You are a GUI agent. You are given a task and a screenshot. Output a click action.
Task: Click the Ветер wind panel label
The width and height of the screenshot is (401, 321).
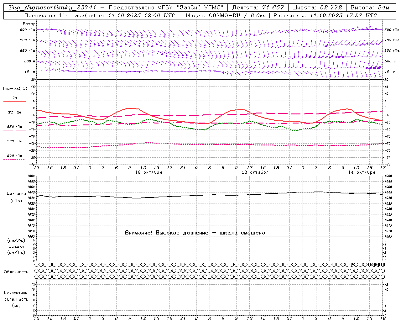coord(29,24)
